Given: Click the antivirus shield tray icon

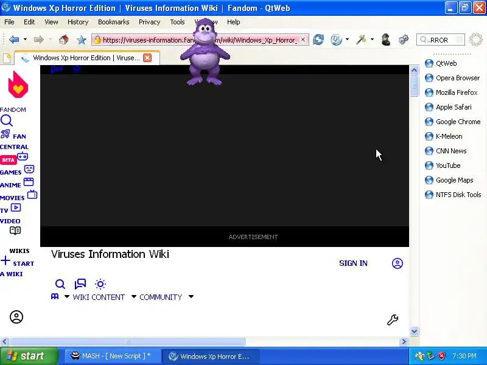Looking at the screenshot, I should coord(441,356).
